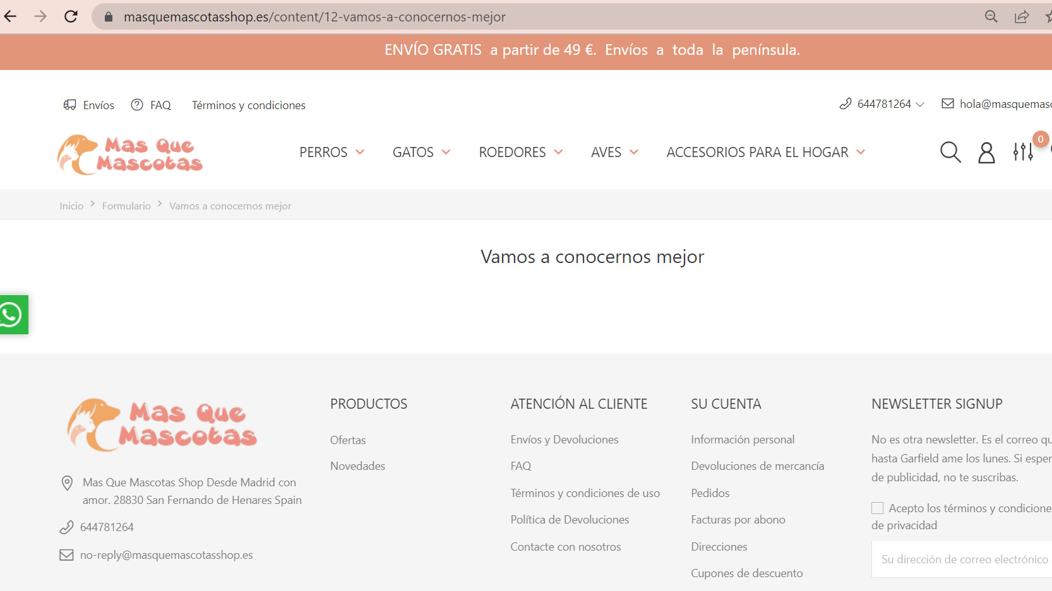1052x591 pixels.
Task: Open the Pedidos link
Action: coord(710,493)
